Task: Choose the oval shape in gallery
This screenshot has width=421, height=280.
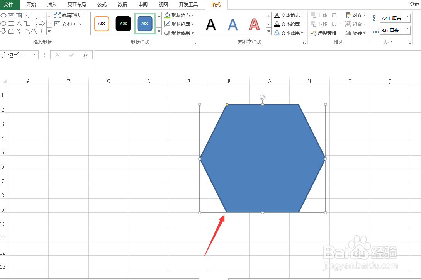Action: tap(3, 24)
